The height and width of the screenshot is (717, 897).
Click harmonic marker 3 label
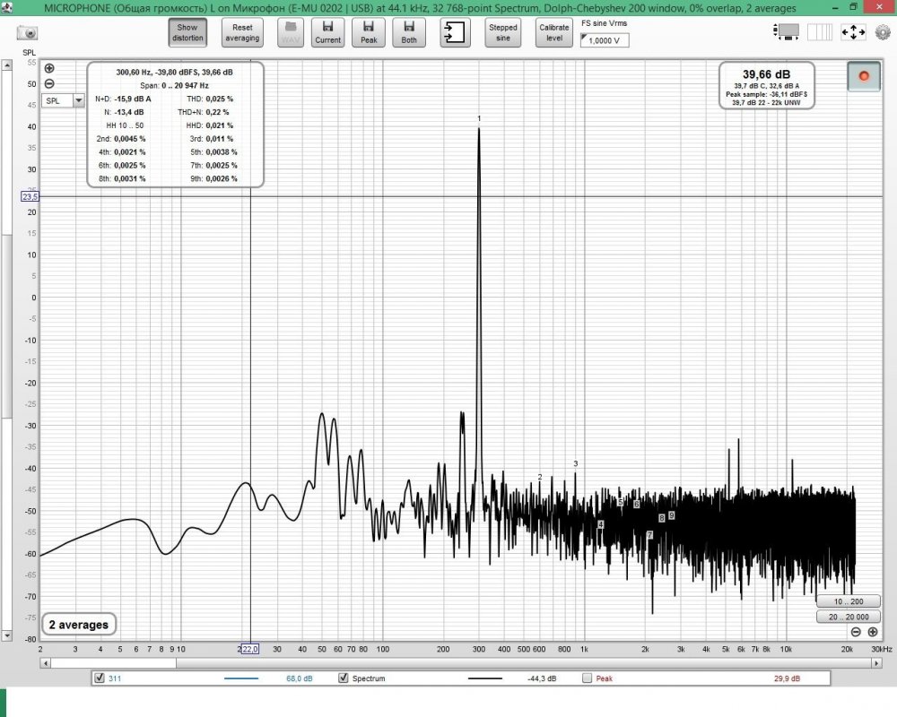click(x=576, y=463)
